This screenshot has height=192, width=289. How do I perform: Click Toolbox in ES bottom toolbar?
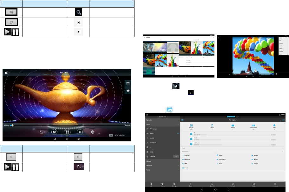coord(254,185)
